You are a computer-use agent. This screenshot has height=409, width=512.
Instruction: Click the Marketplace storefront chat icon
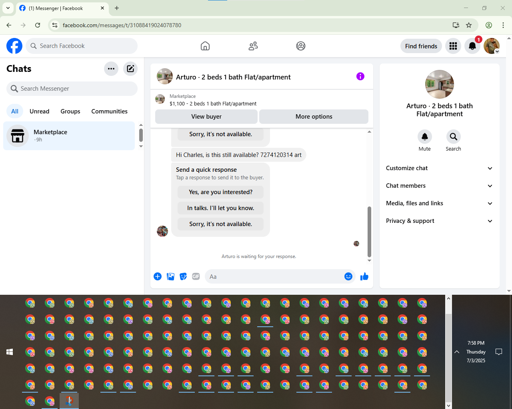click(x=18, y=136)
